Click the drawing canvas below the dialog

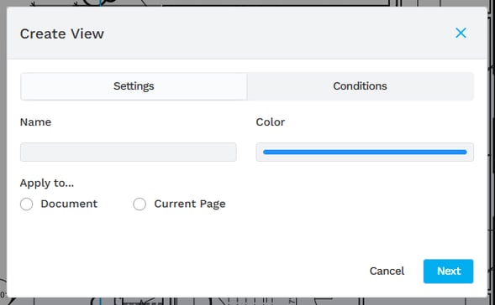246,301
